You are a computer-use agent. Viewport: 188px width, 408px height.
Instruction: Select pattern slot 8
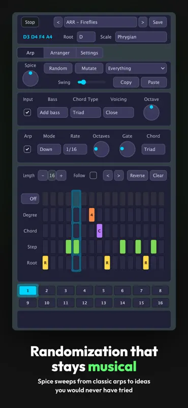(x=160, y=290)
